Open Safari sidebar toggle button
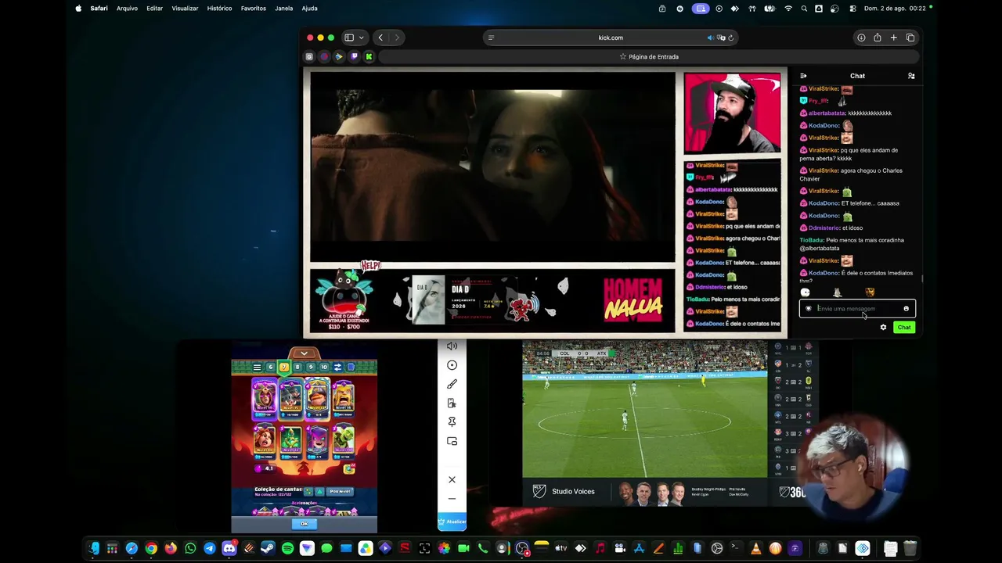1002x563 pixels. coord(349,38)
